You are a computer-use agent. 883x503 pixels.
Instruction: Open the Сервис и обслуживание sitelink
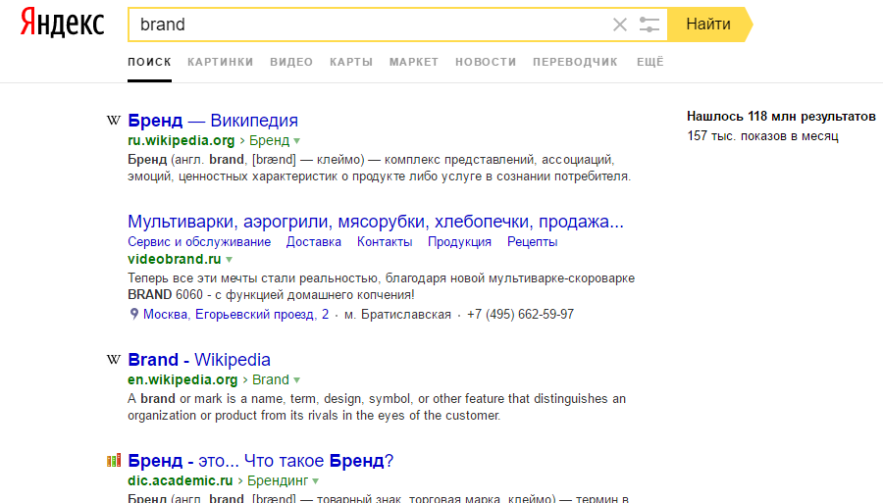[x=199, y=242]
